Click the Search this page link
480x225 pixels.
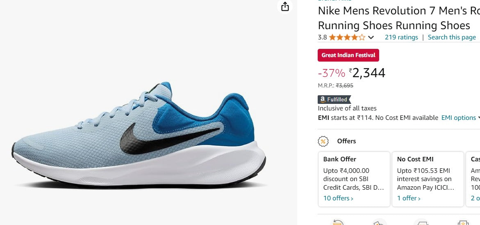point(452,37)
